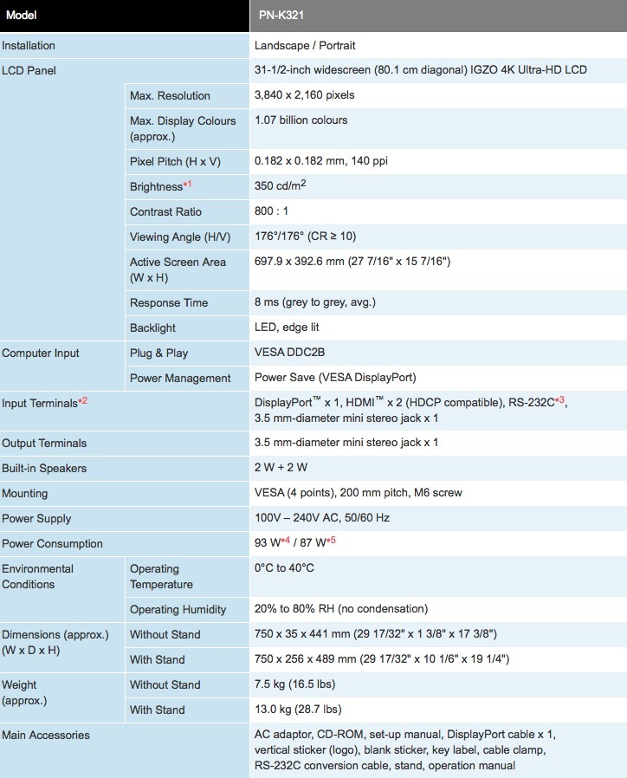The width and height of the screenshot is (627, 778).
Task: Select the '100V – 240V AC, 50/60 Hz' value
Action: click(x=322, y=518)
